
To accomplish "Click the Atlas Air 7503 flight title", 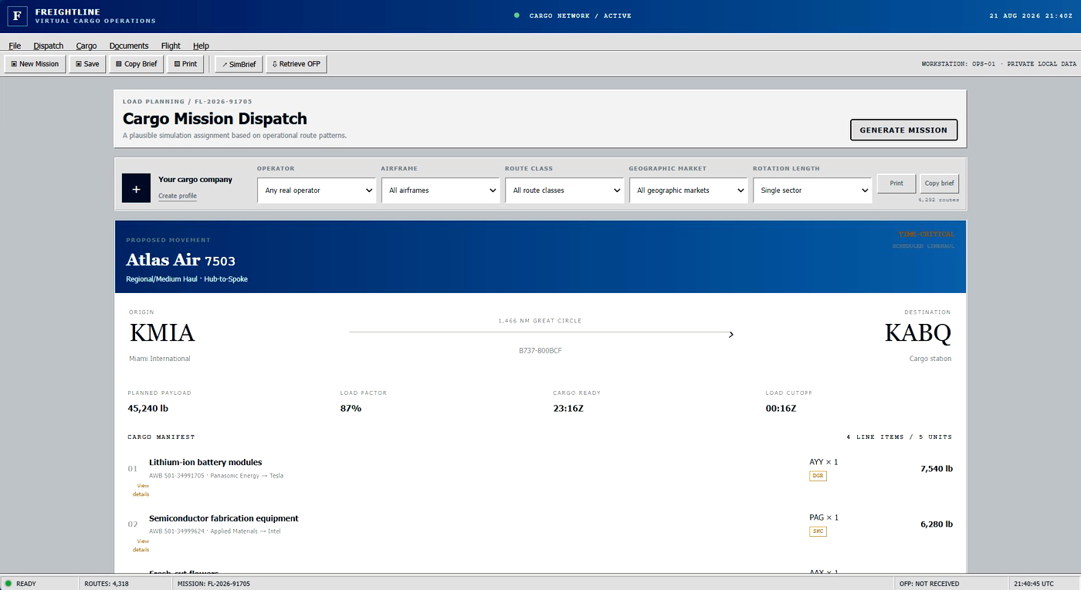I will click(181, 261).
